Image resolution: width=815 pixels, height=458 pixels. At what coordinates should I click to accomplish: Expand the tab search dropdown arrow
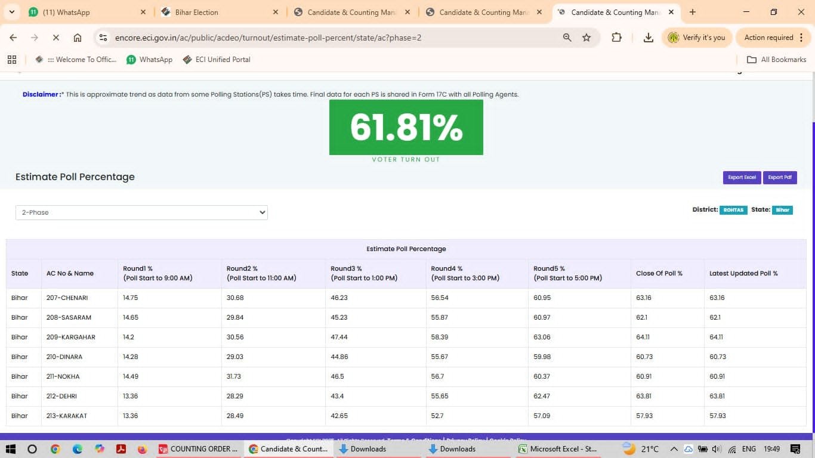click(11, 12)
